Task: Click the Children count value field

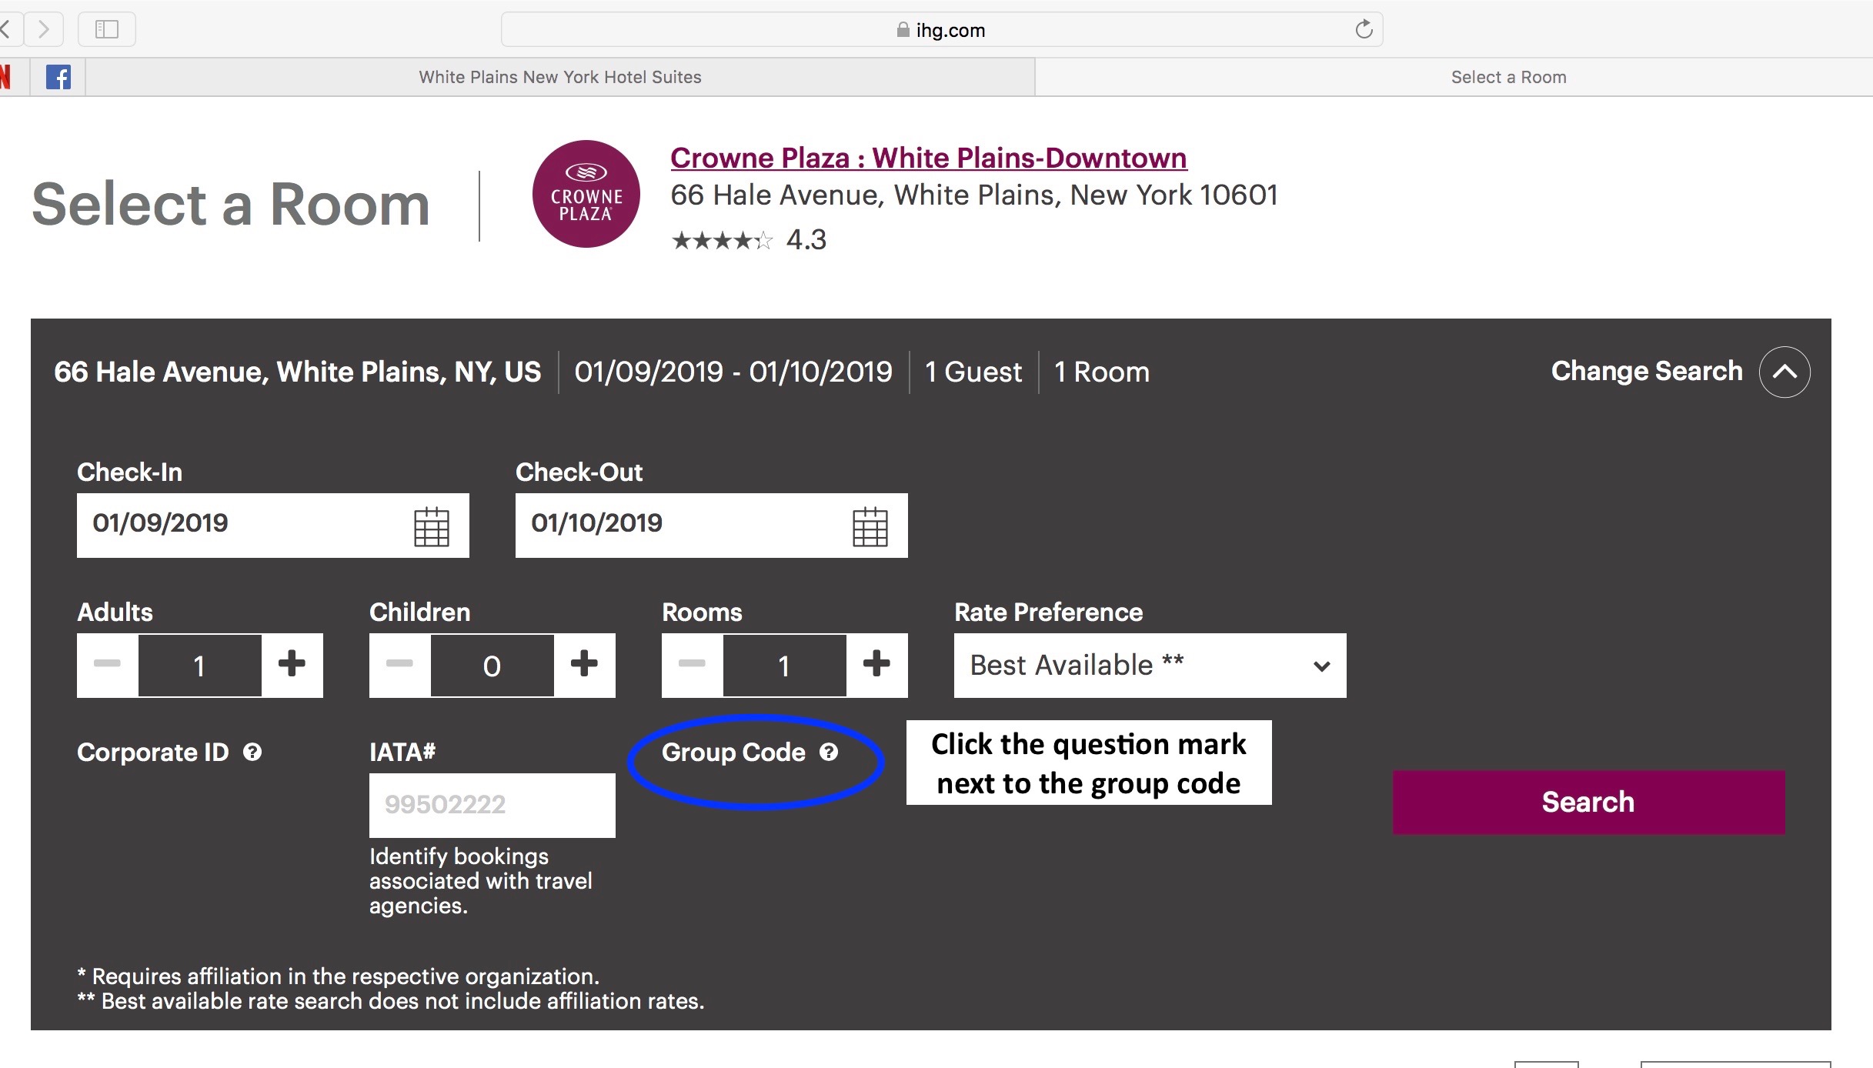Action: [492, 666]
